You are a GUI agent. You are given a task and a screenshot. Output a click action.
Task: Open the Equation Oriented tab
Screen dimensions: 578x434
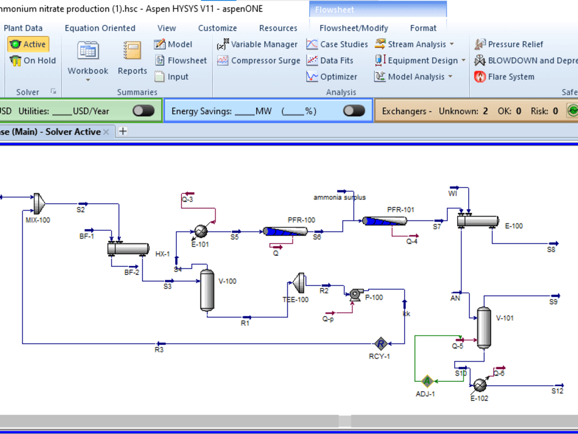coord(100,28)
